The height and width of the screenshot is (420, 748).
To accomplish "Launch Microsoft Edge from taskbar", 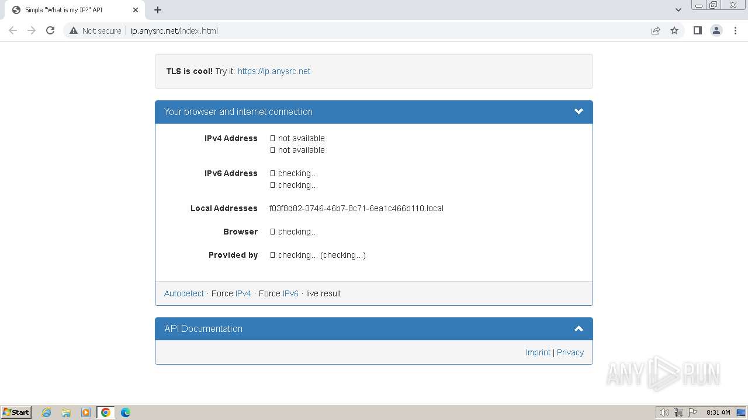I will (126, 412).
